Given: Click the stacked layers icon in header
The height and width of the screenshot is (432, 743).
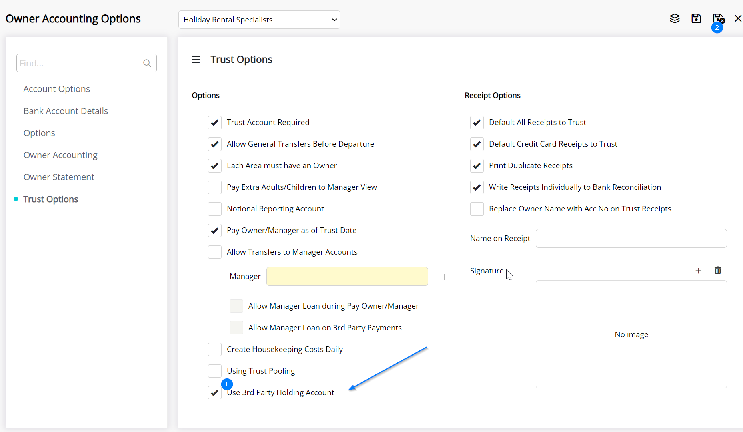Looking at the screenshot, I should click(x=675, y=18).
